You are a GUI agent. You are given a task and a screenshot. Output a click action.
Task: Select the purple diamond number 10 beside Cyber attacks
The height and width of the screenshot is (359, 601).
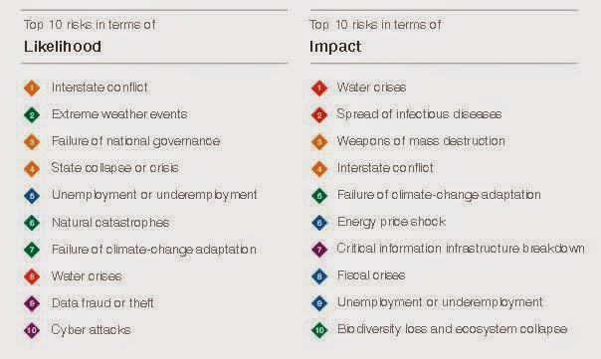pos(32,330)
